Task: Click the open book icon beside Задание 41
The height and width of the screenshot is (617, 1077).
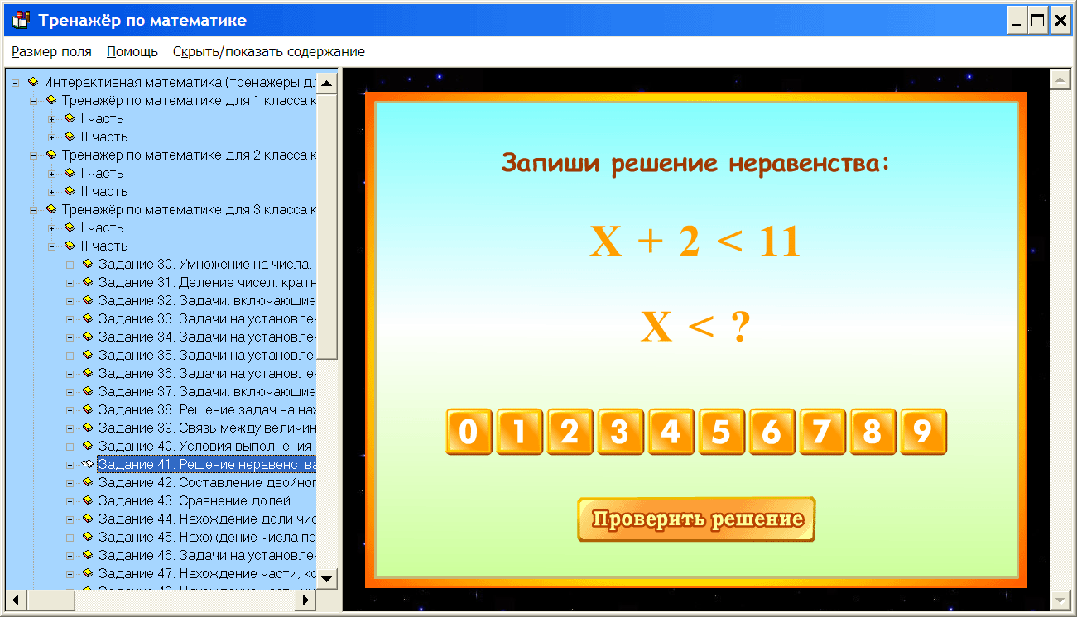Action: point(87,464)
